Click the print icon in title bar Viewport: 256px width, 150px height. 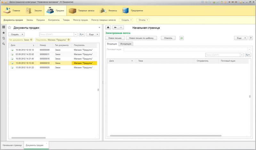click(x=206, y=2)
